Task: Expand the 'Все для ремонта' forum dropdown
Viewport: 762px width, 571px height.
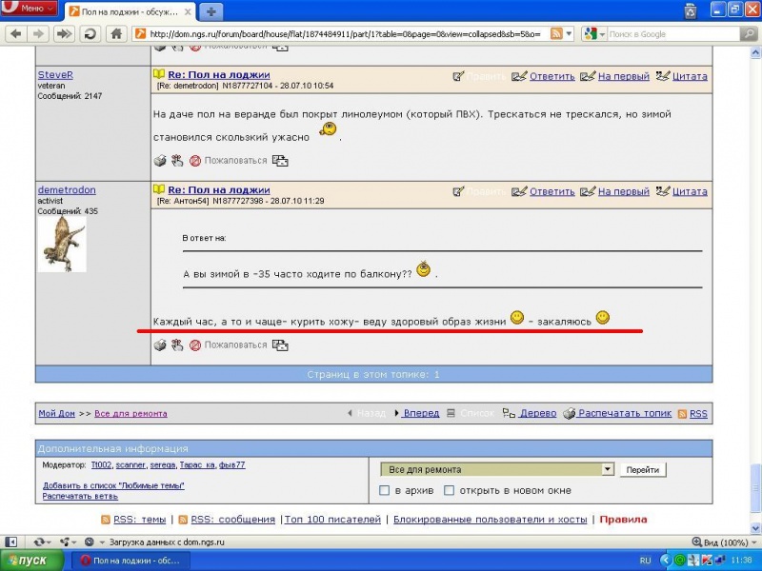Action: 607,469
